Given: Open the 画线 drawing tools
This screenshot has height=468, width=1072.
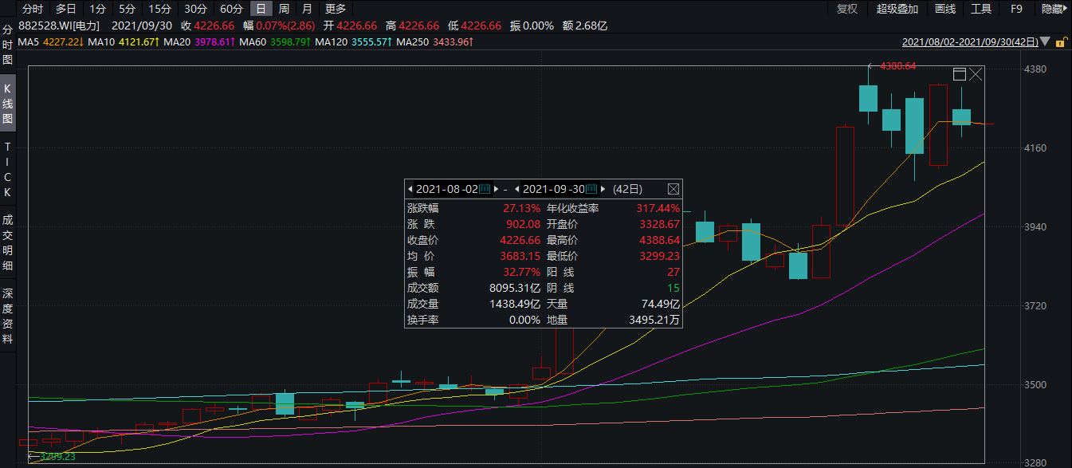Looking at the screenshot, I should 944,9.
